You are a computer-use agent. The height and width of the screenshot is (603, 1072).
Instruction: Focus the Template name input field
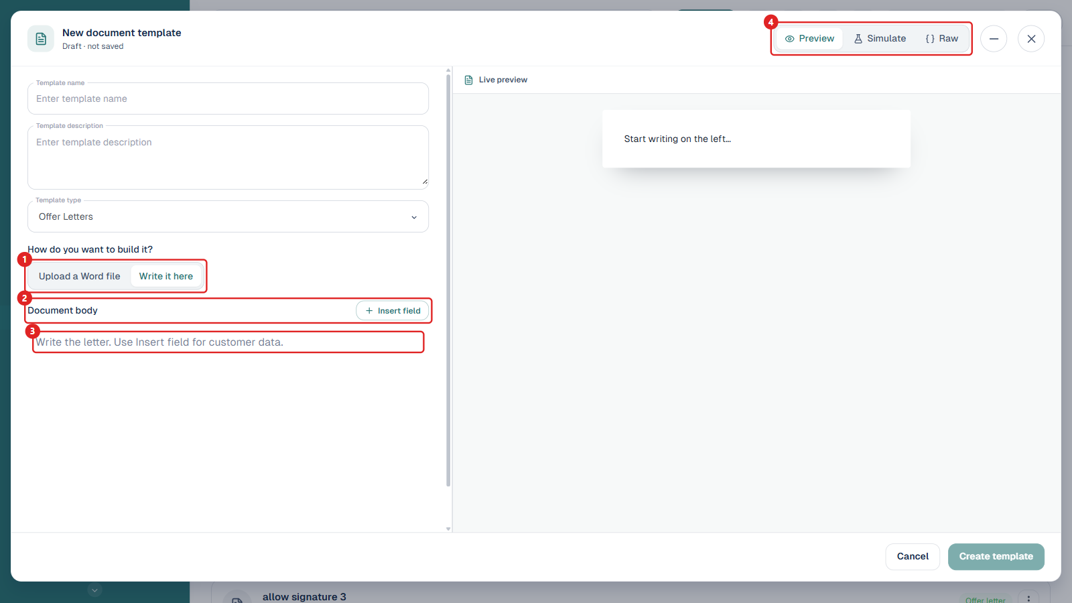(x=228, y=98)
